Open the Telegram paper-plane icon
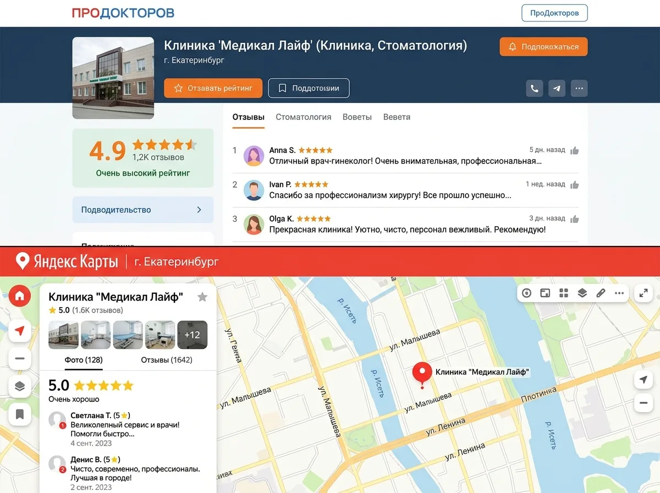660x493 pixels. pos(557,88)
